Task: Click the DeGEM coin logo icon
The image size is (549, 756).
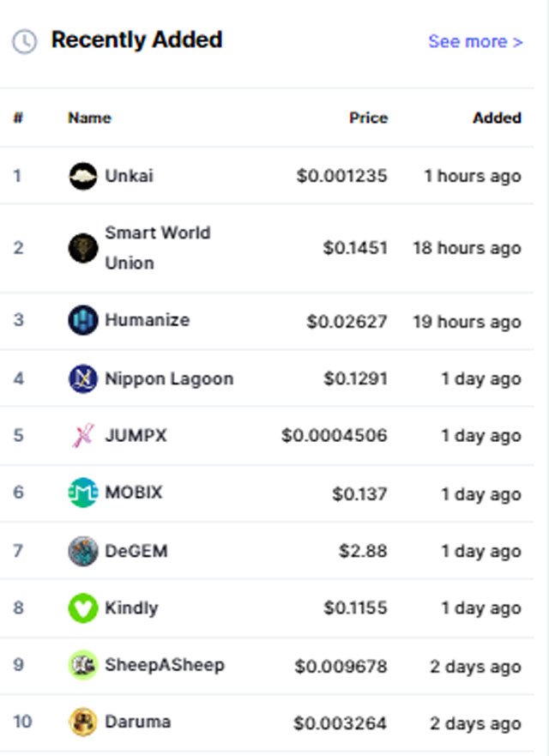Action: coord(83,551)
